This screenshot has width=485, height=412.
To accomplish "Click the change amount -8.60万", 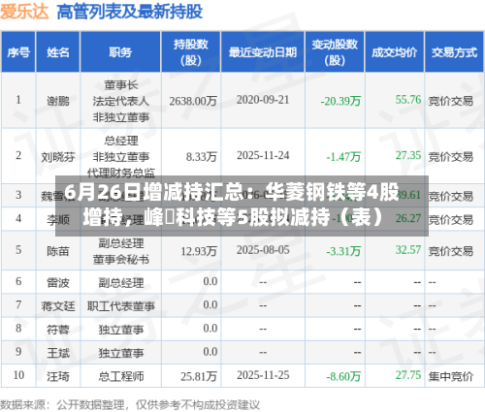I will click(343, 376).
